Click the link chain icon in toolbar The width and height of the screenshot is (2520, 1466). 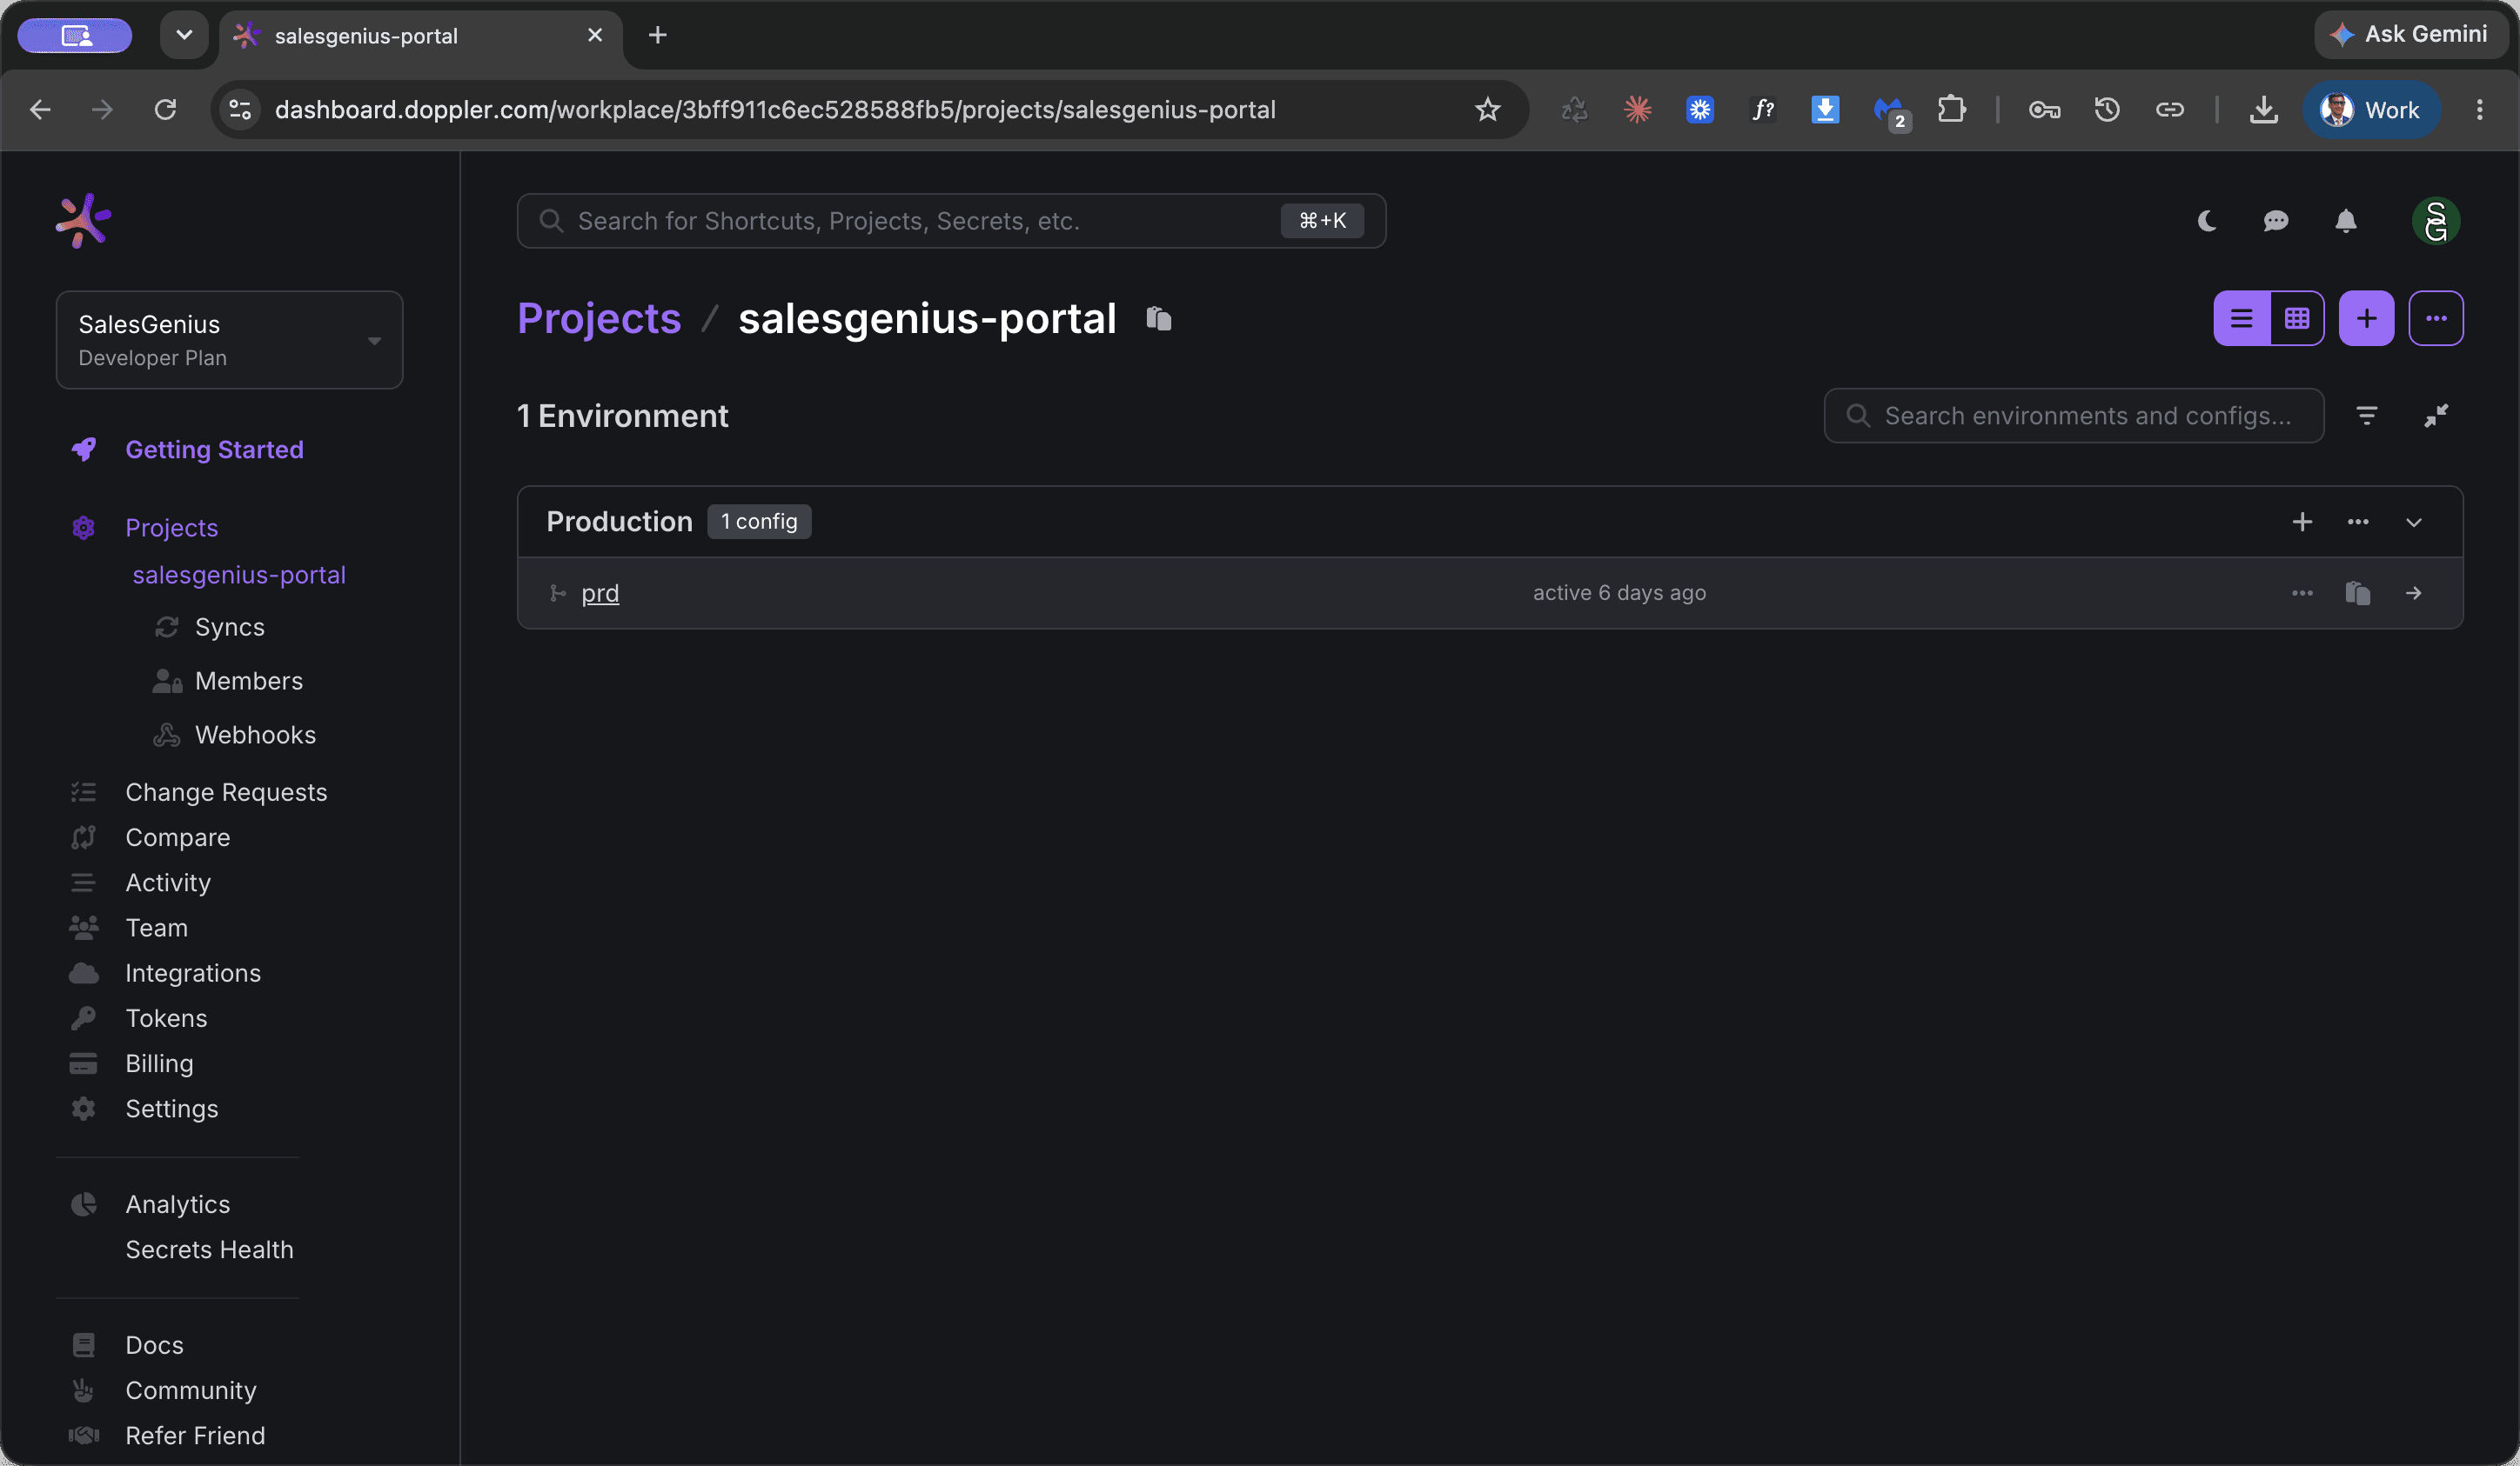pyautogui.click(x=2169, y=110)
